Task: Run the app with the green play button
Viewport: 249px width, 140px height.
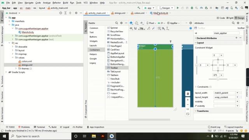Action: 178,8
